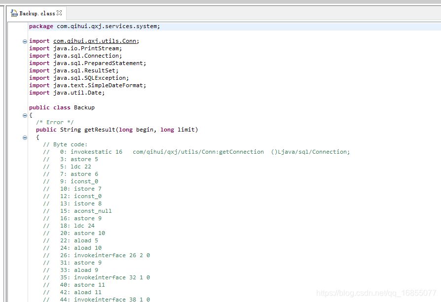
Task: Click the 26: invokeinterface 26 2 0 line
Action: (97, 255)
